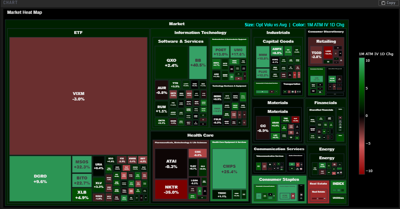Click the XLV +3.3% tile
The width and height of the screenshot is (400, 209).
click(x=99, y=185)
